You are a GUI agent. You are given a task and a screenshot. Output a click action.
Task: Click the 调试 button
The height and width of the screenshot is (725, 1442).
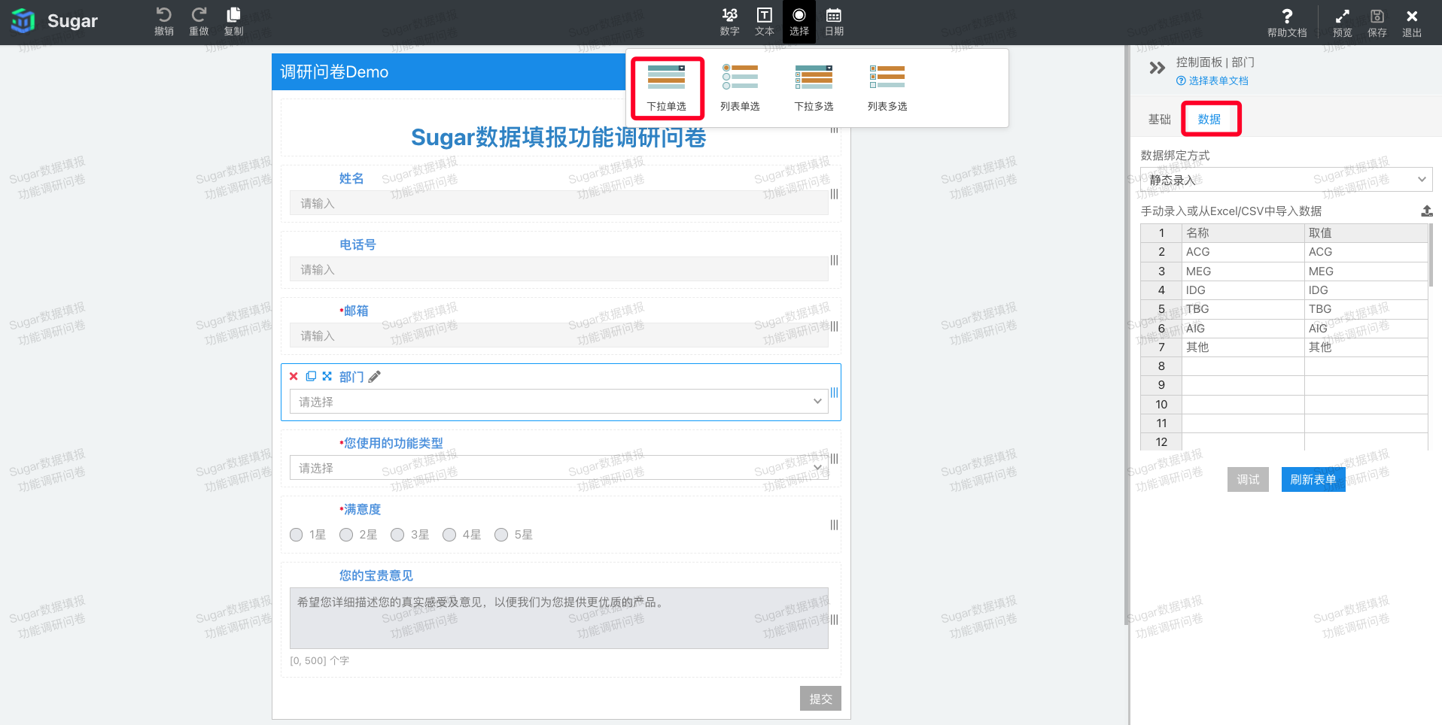[x=1248, y=479]
